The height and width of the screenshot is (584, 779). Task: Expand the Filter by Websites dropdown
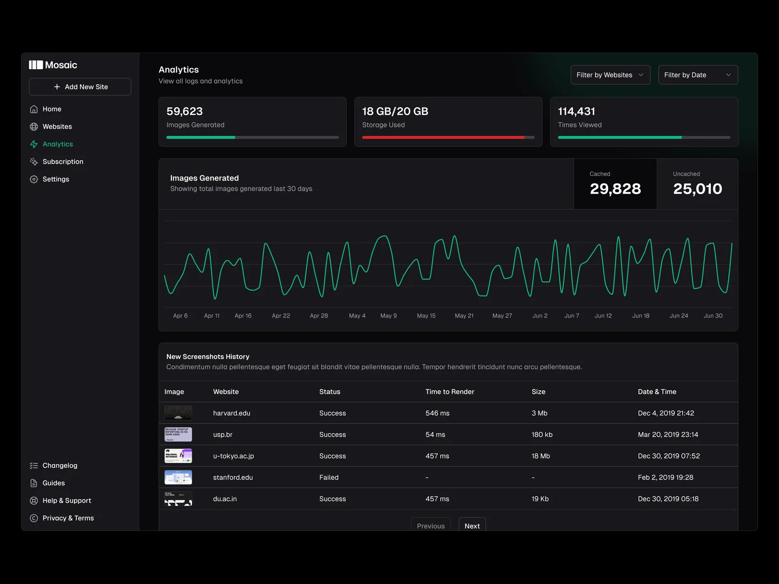point(610,75)
